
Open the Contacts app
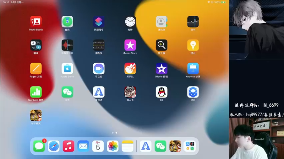tap(162, 22)
